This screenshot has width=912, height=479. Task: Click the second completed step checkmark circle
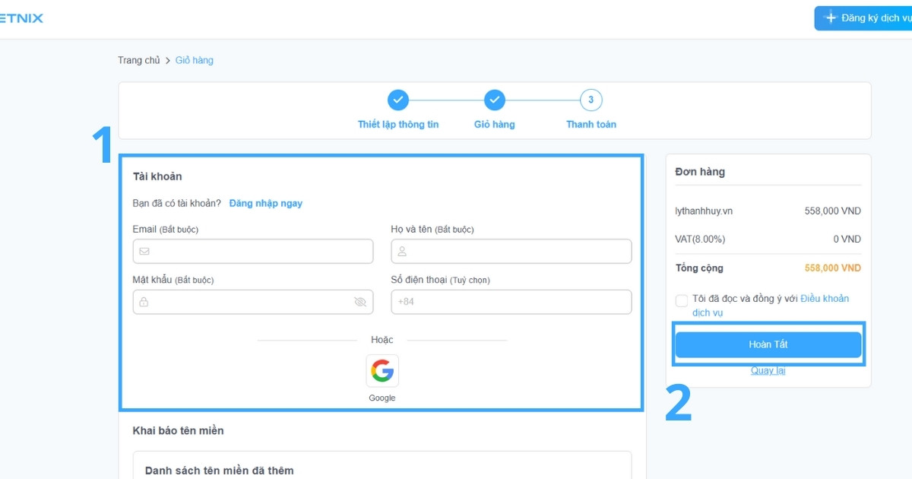click(x=495, y=100)
